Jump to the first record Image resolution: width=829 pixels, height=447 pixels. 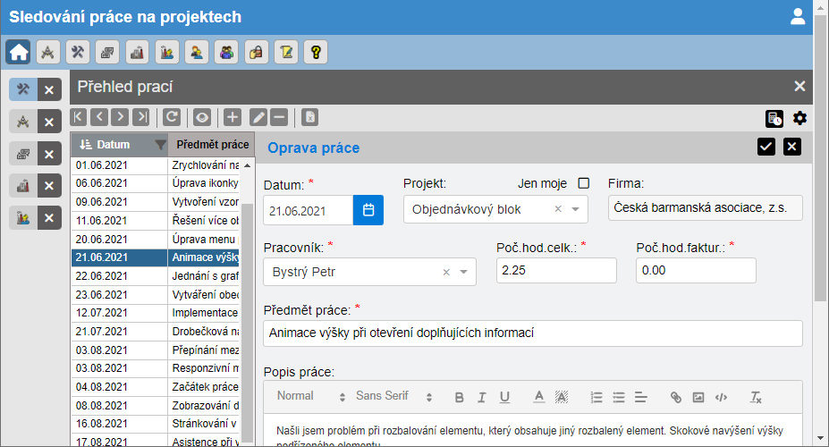pyautogui.click(x=78, y=117)
